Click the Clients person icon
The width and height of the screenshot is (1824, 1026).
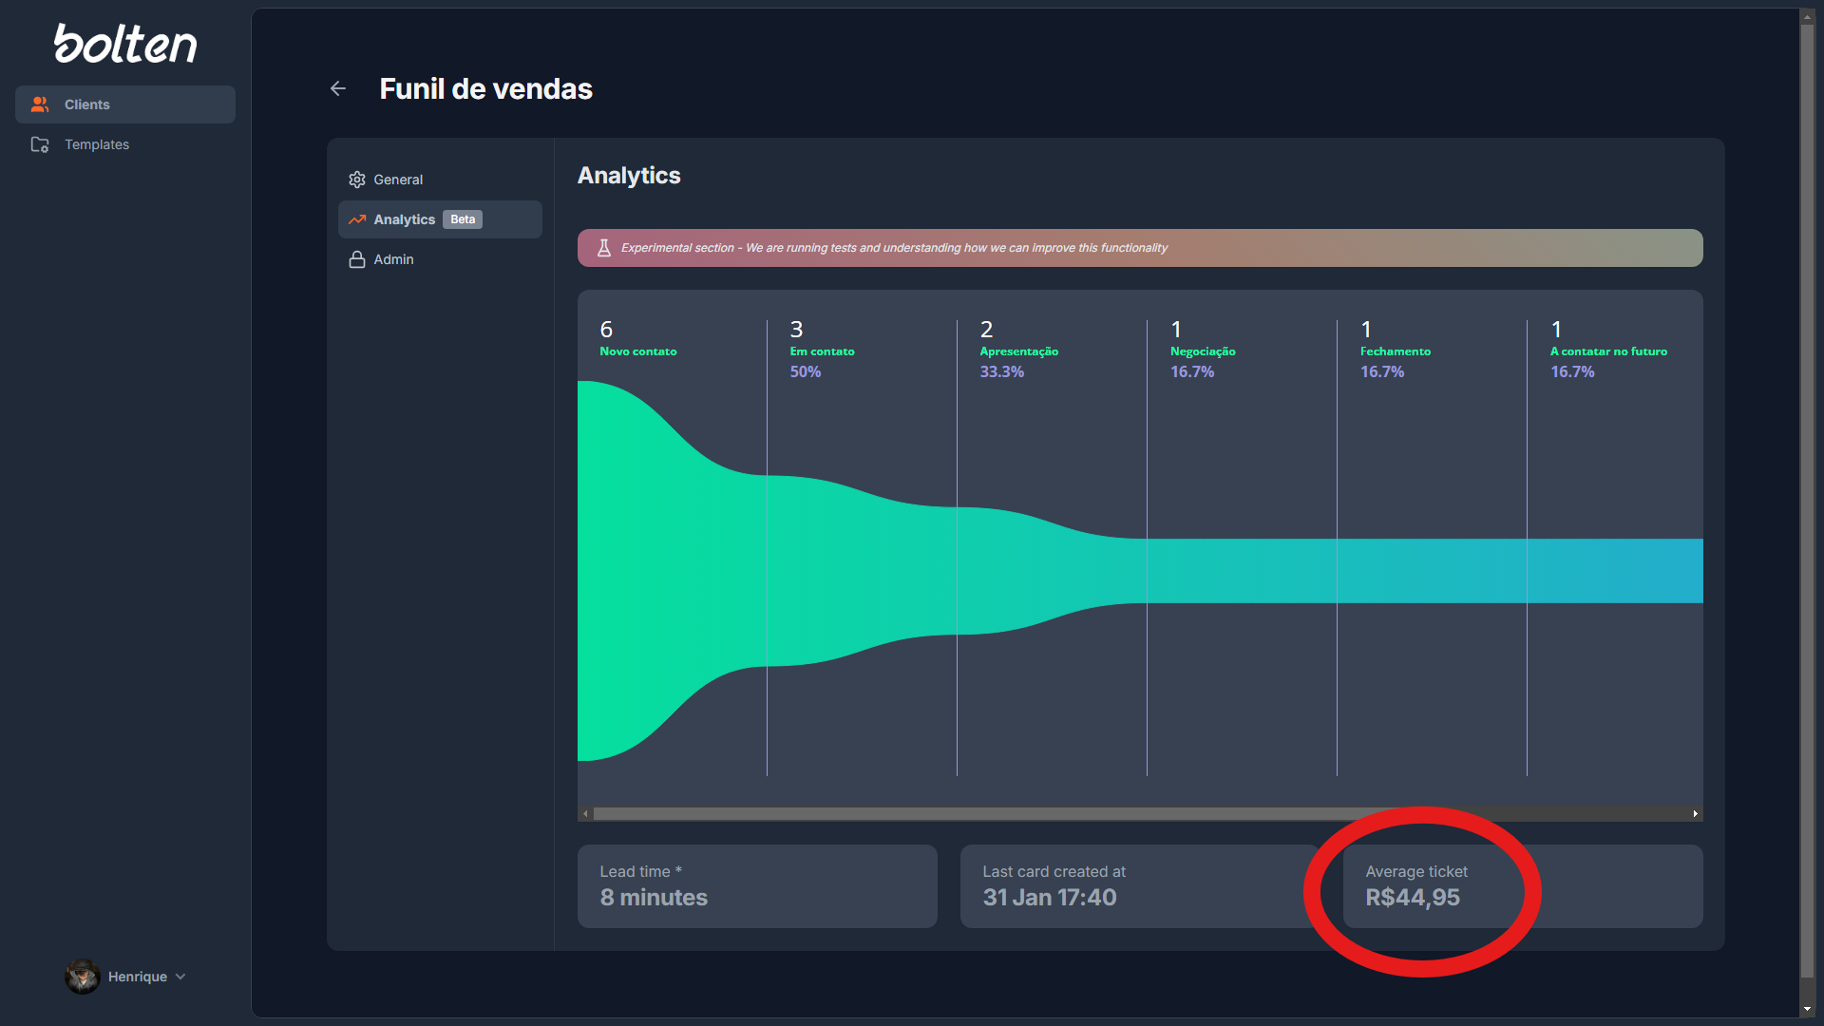pos(40,104)
